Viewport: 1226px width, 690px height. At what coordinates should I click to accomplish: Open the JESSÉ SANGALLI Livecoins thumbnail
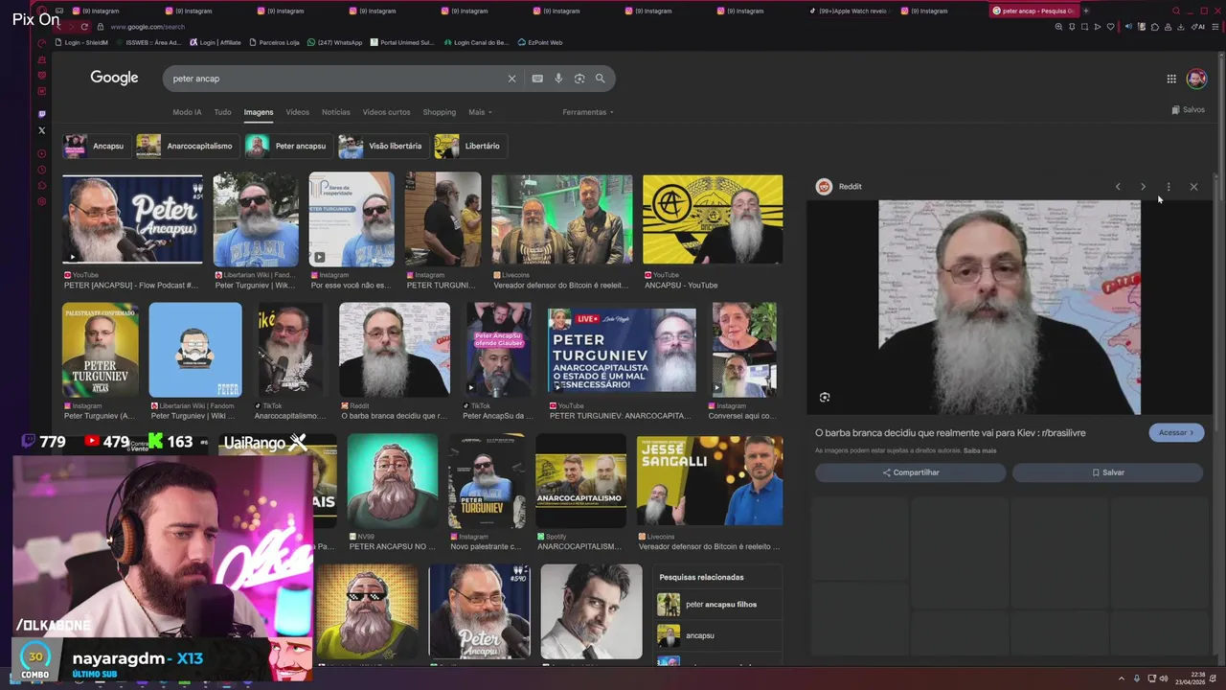(710, 481)
